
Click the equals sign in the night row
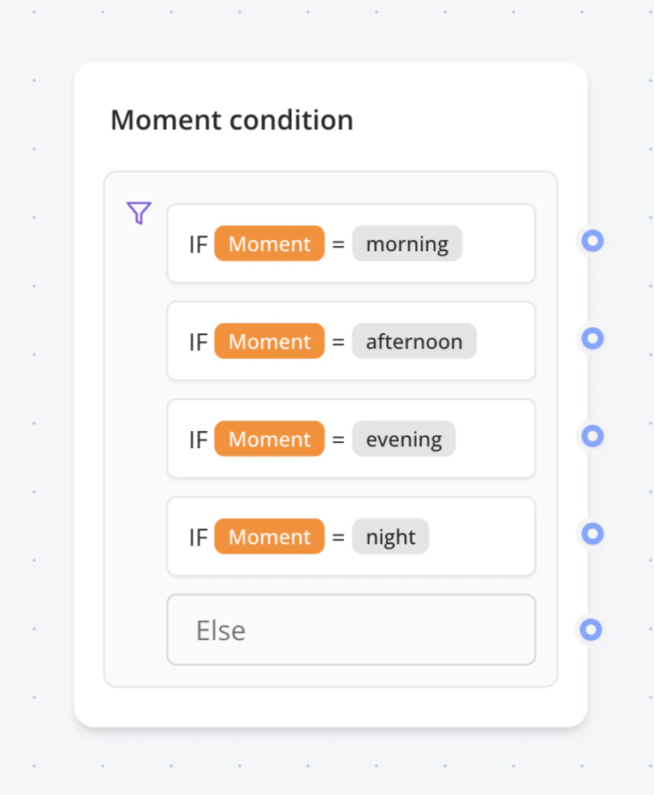point(338,536)
